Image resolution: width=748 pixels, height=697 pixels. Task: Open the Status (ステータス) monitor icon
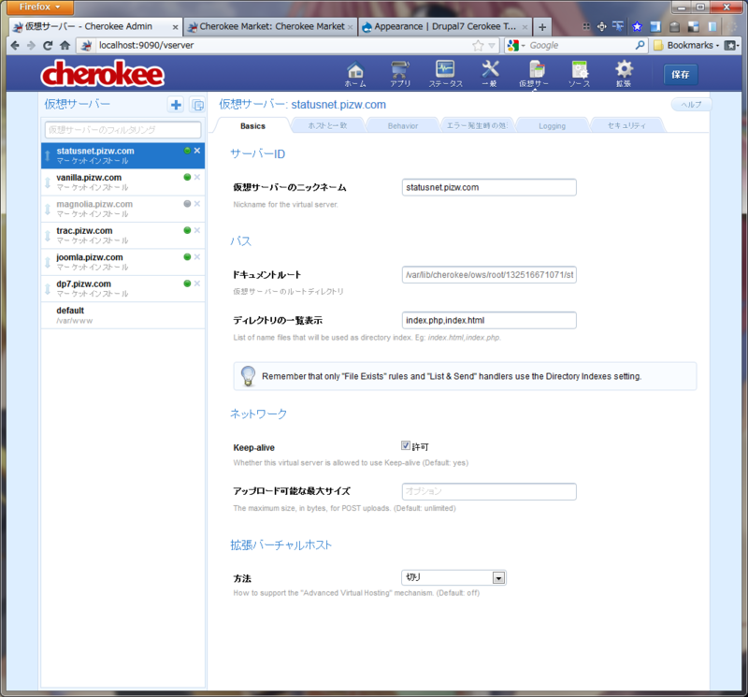point(445,74)
